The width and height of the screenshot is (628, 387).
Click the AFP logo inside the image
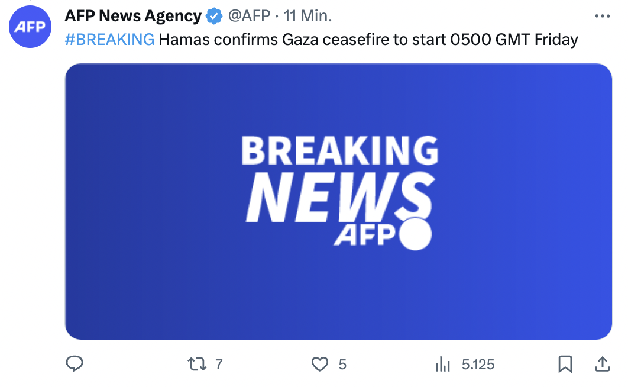(382, 236)
